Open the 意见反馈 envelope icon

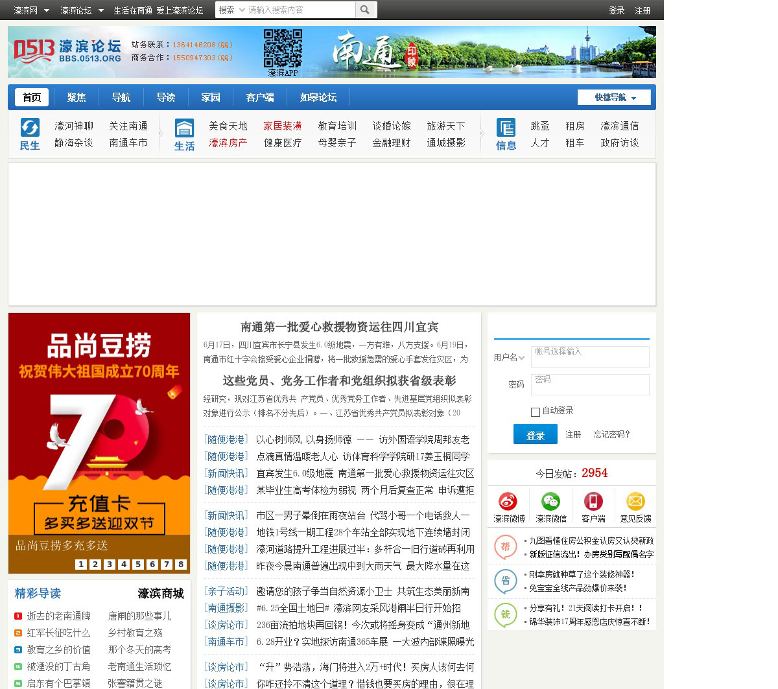635,502
